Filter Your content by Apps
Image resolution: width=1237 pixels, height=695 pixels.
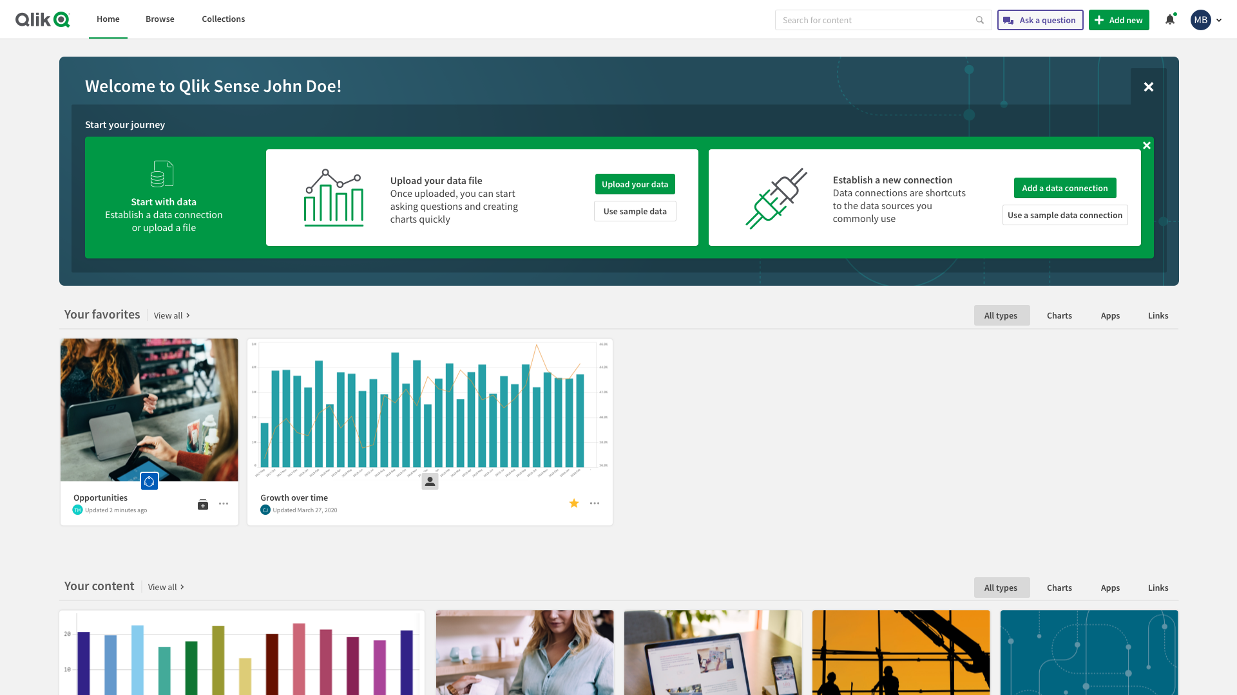[1110, 588]
